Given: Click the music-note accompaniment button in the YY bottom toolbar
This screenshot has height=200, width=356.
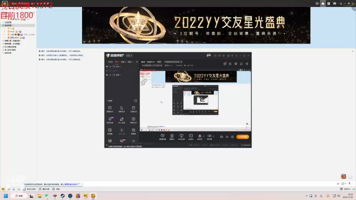Looking at the screenshot, I should pyautogui.click(x=44, y=189).
